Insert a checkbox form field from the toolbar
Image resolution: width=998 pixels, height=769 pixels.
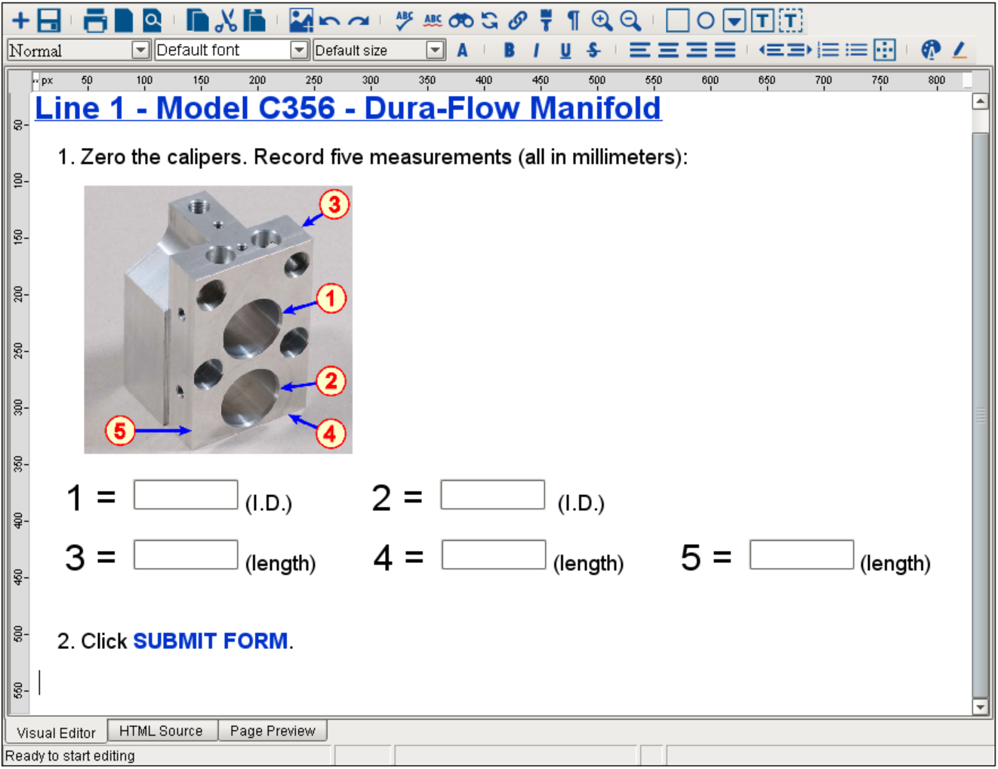coord(677,20)
